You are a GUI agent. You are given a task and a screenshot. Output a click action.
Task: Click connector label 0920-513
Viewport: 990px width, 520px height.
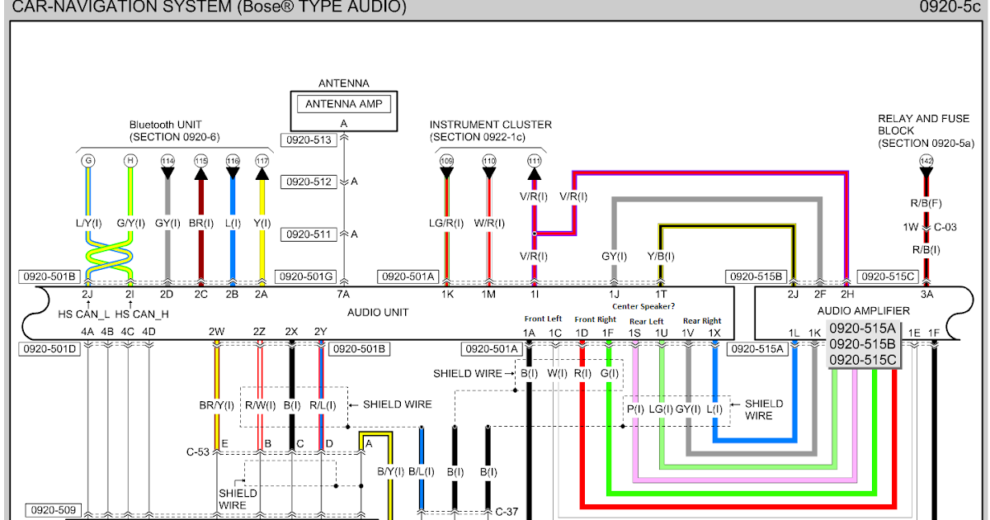[x=309, y=140]
